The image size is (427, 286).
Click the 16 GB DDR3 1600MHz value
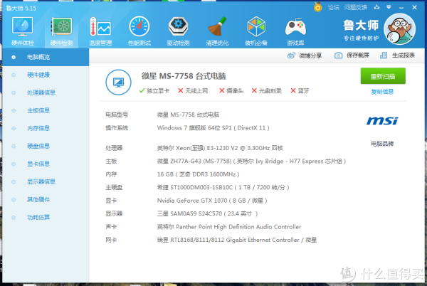199,174
